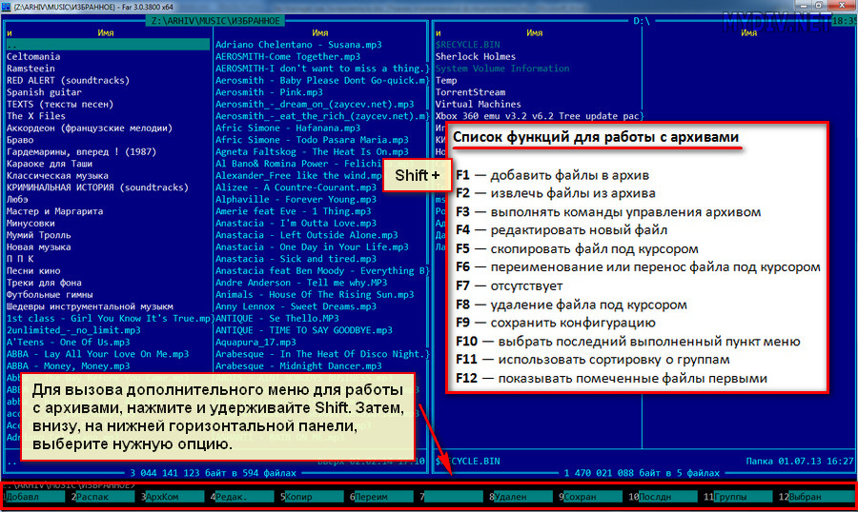Click the 3 АрхКом function key button
Screen dimensions: 858x512
coord(173,497)
